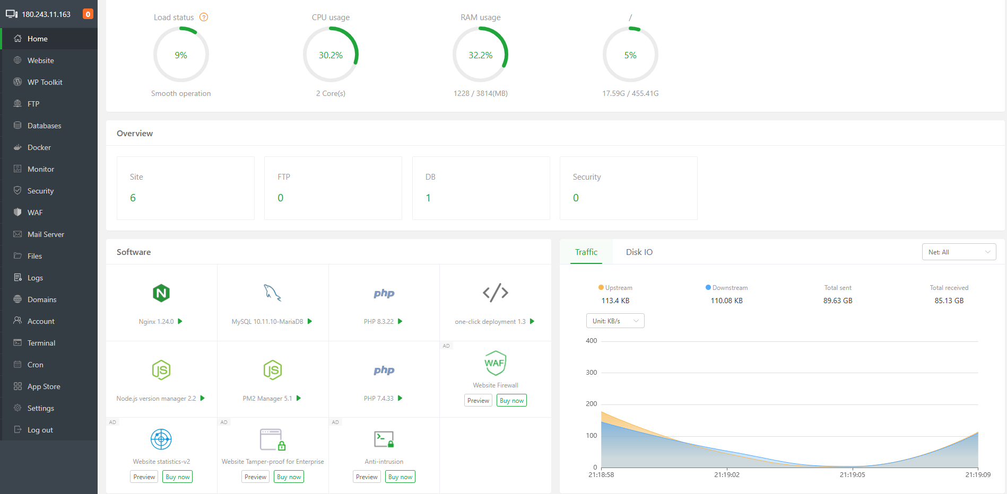Click the Anti-intrusion terminal lock icon
The image size is (1007, 494).
(384, 439)
